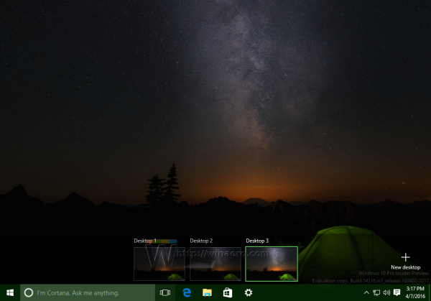Open the Windows Start menu
431x301 pixels.
pyautogui.click(x=10, y=293)
